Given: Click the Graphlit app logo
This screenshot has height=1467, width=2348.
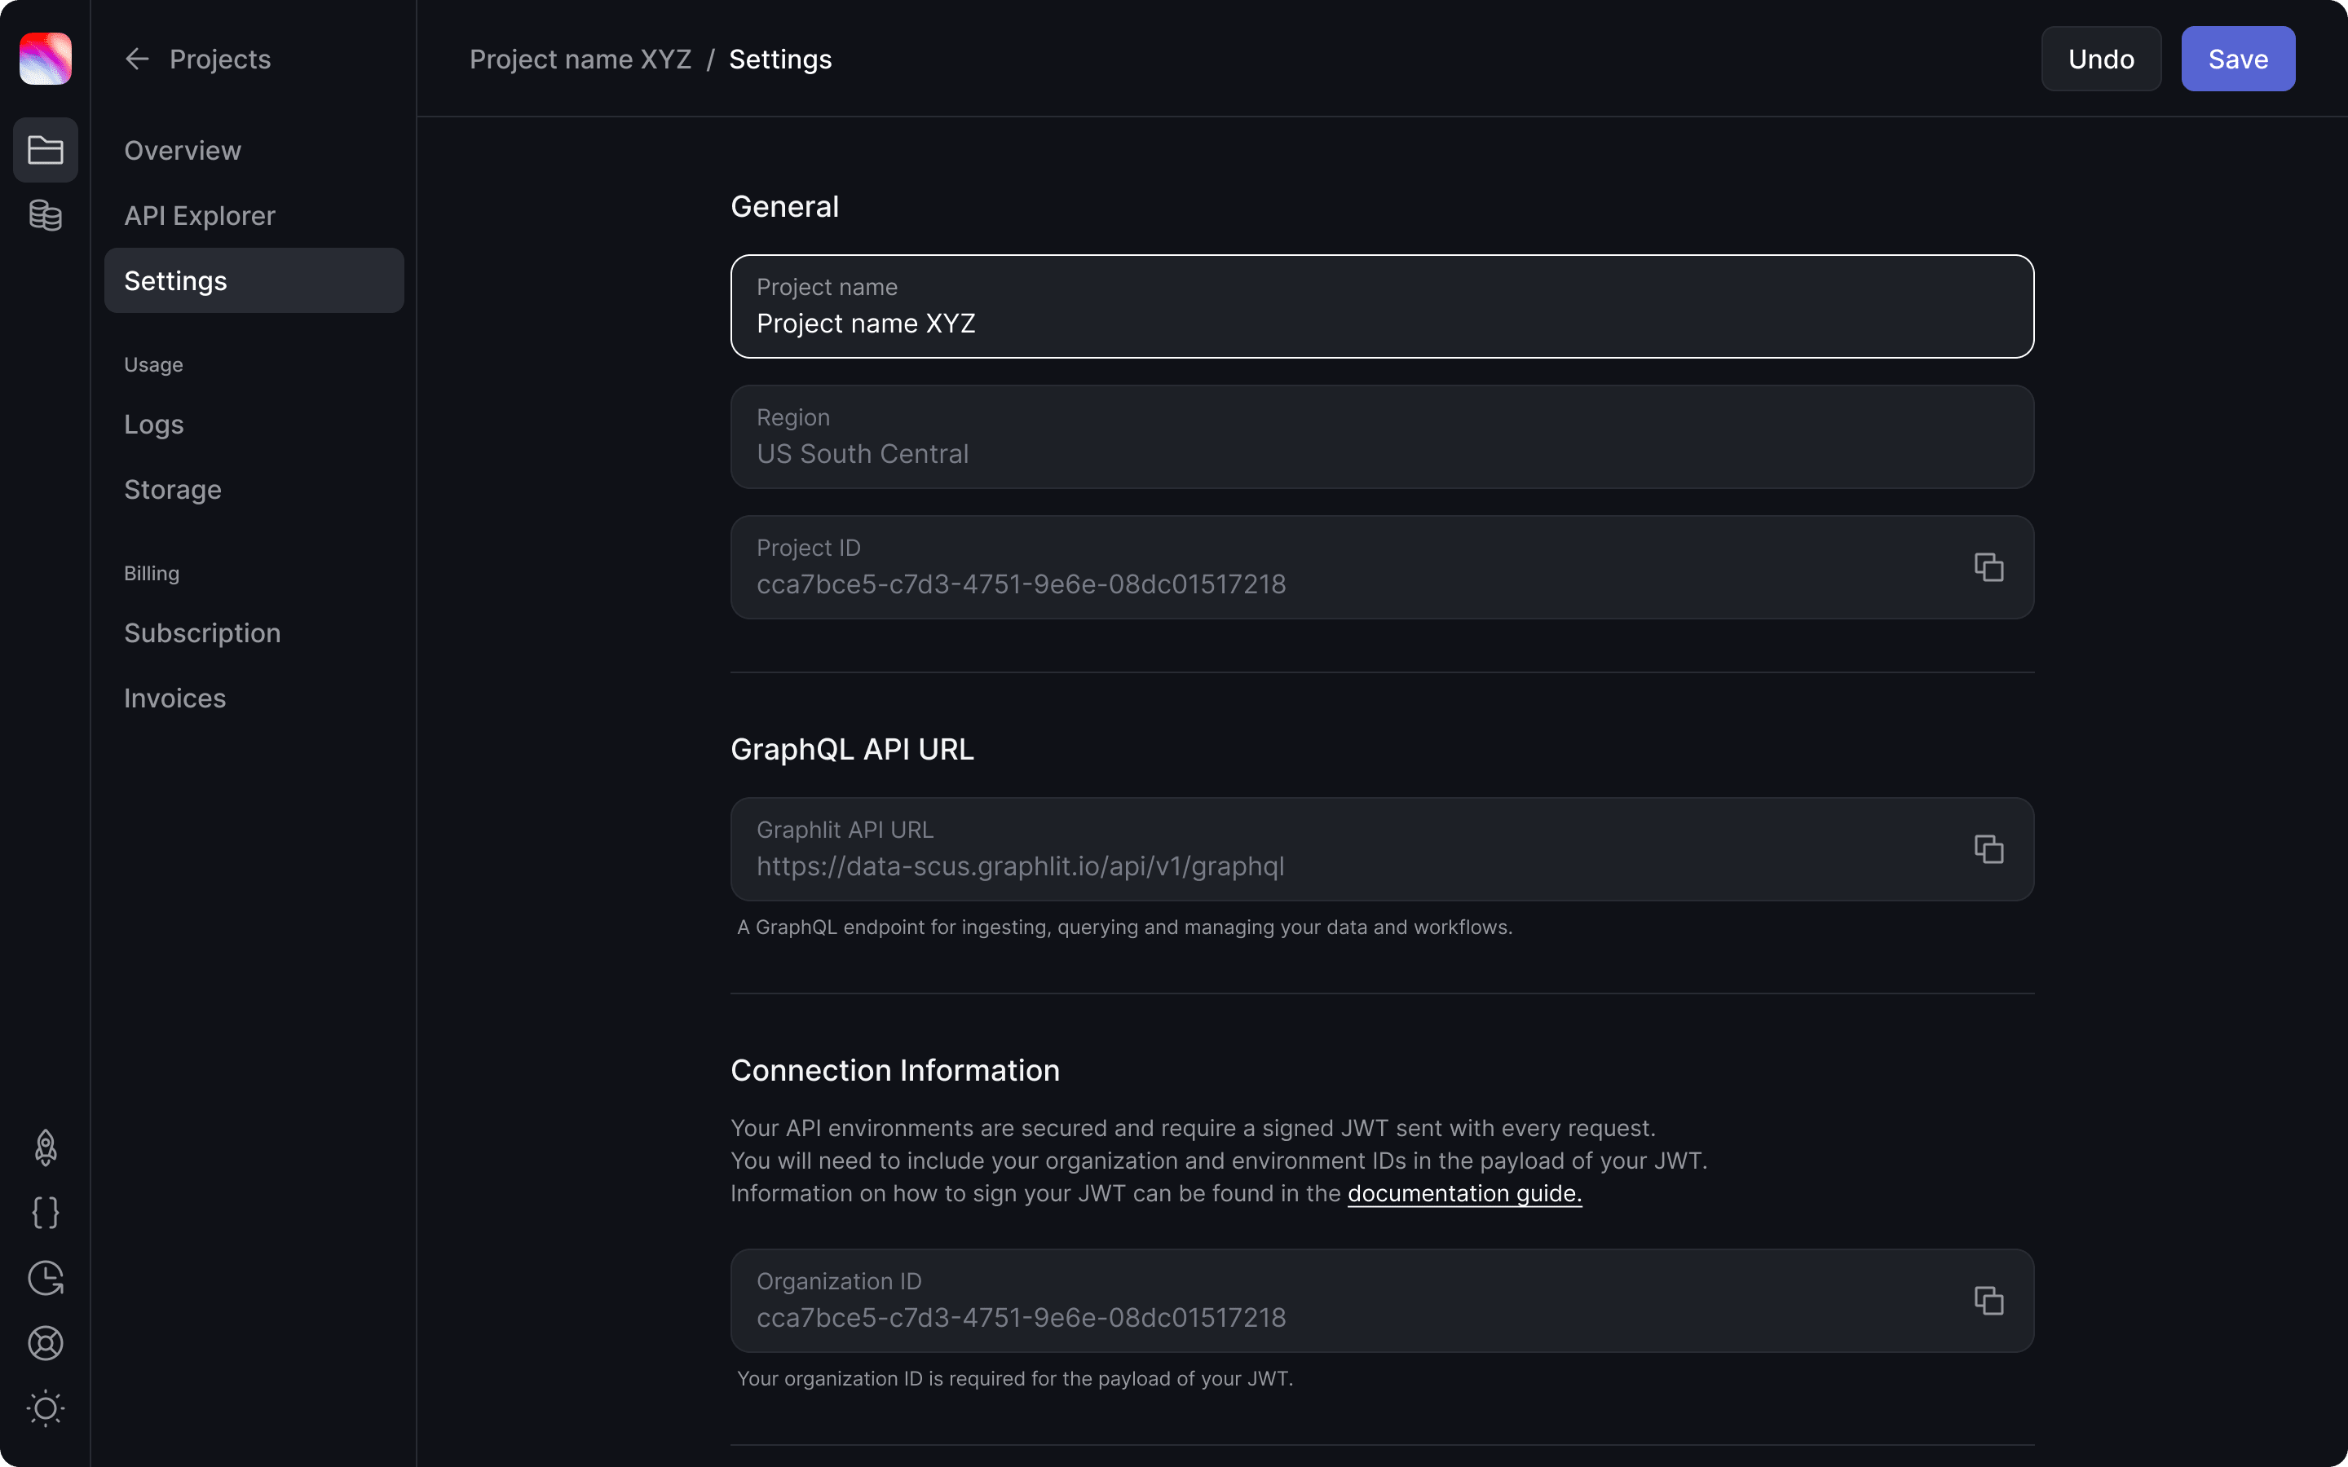Looking at the screenshot, I should tap(46, 58).
